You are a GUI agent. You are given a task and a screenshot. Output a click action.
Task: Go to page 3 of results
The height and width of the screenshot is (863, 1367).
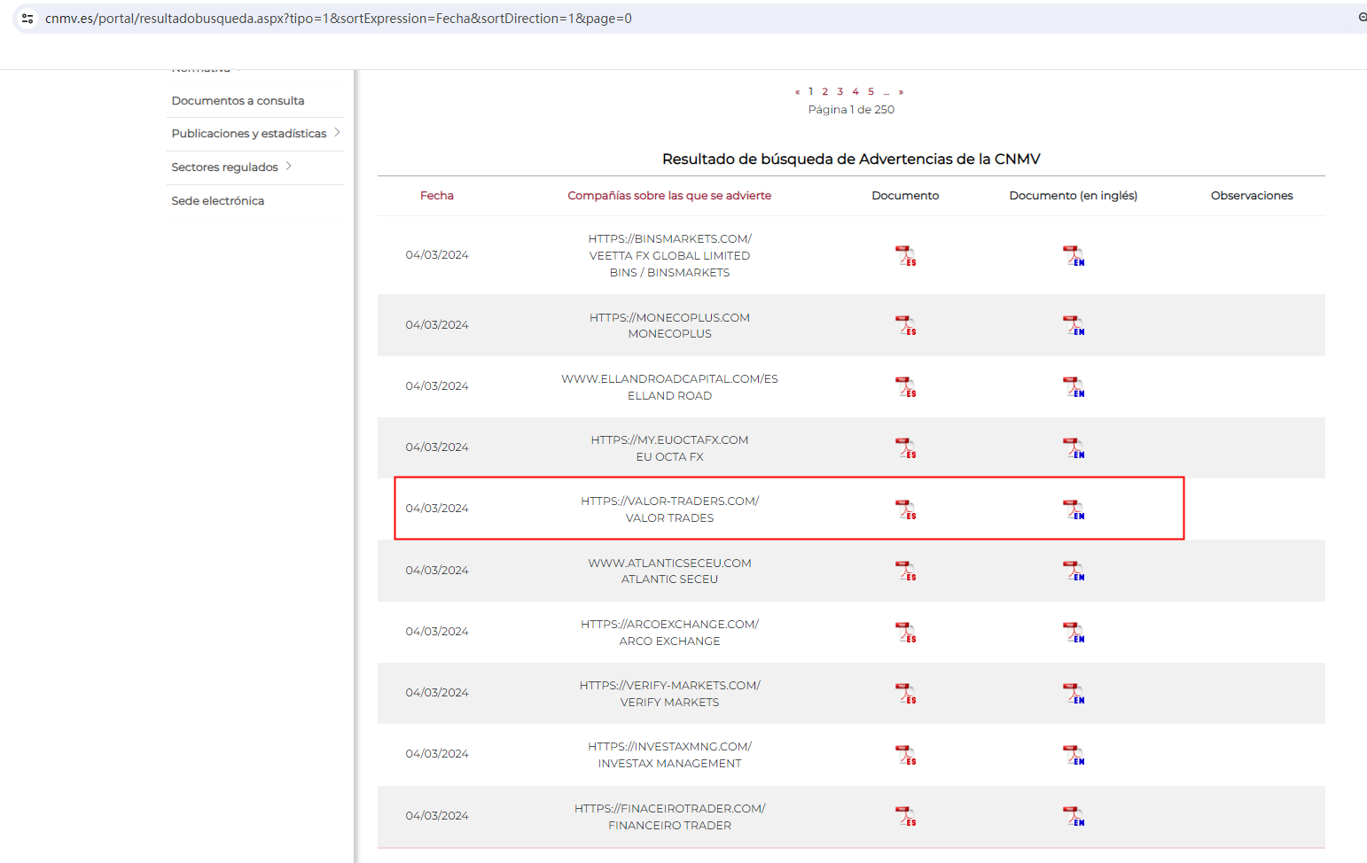(840, 91)
